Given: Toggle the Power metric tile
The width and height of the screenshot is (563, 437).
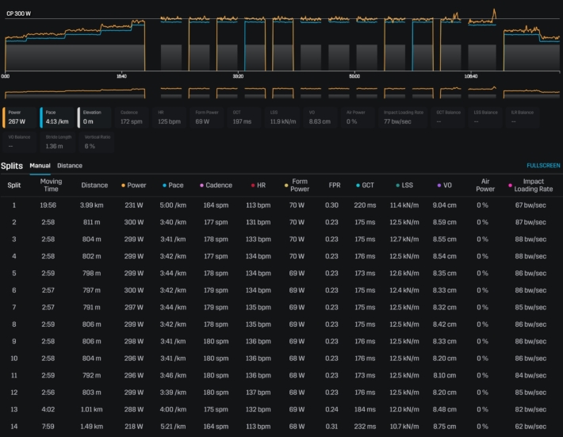Looking at the screenshot, I should point(20,117).
